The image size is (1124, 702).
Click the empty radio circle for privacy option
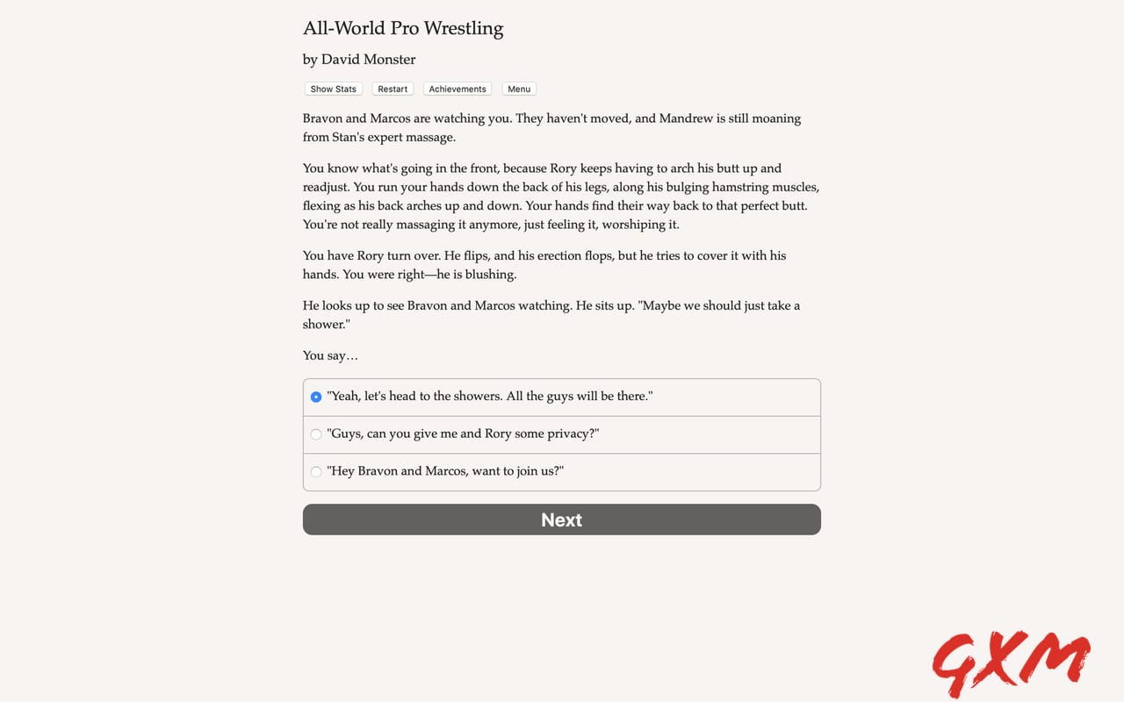tap(315, 433)
